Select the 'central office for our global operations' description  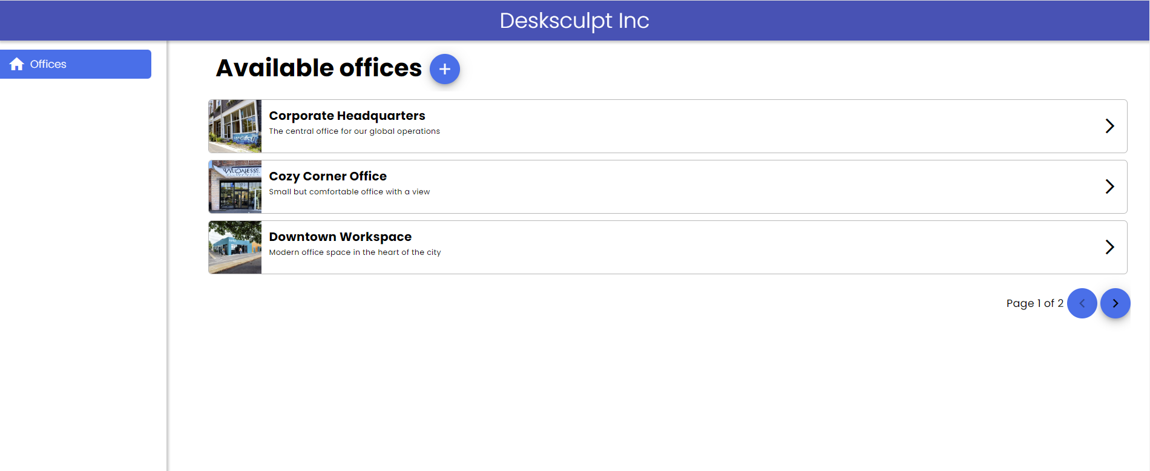(x=354, y=131)
